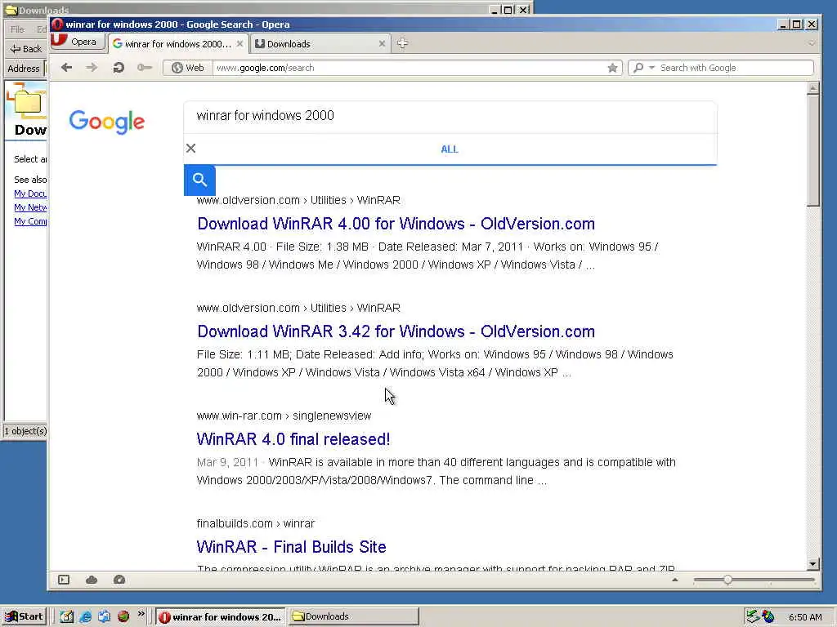Image resolution: width=837 pixels, height=627 pixels.
Task: Open Download WinRAR 3.42 for Windows link
Action: coord(396,331)
